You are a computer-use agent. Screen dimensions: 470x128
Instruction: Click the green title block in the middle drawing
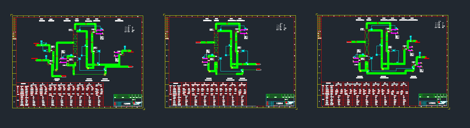coord(280,100)
